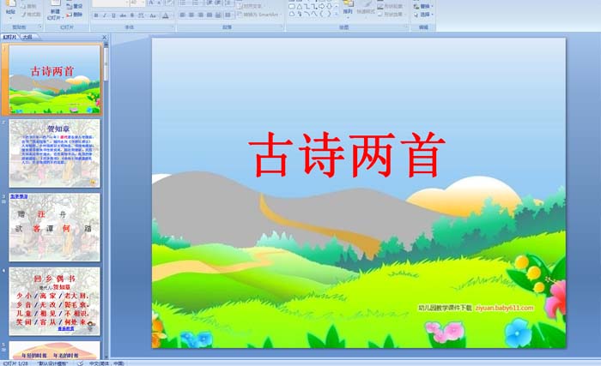This screenshot has width=601, height=366.
Task: Click the New Slide button
Action: coord(55,11)
